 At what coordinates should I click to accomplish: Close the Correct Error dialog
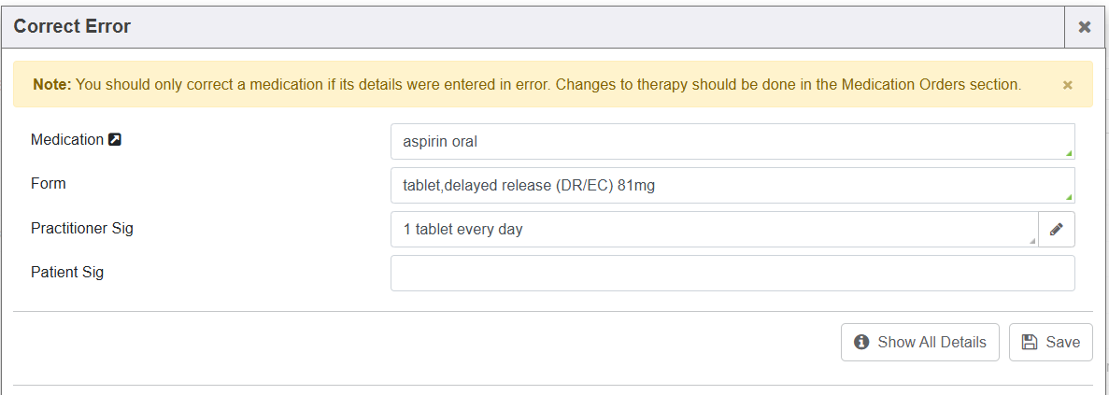[1085, 27]
